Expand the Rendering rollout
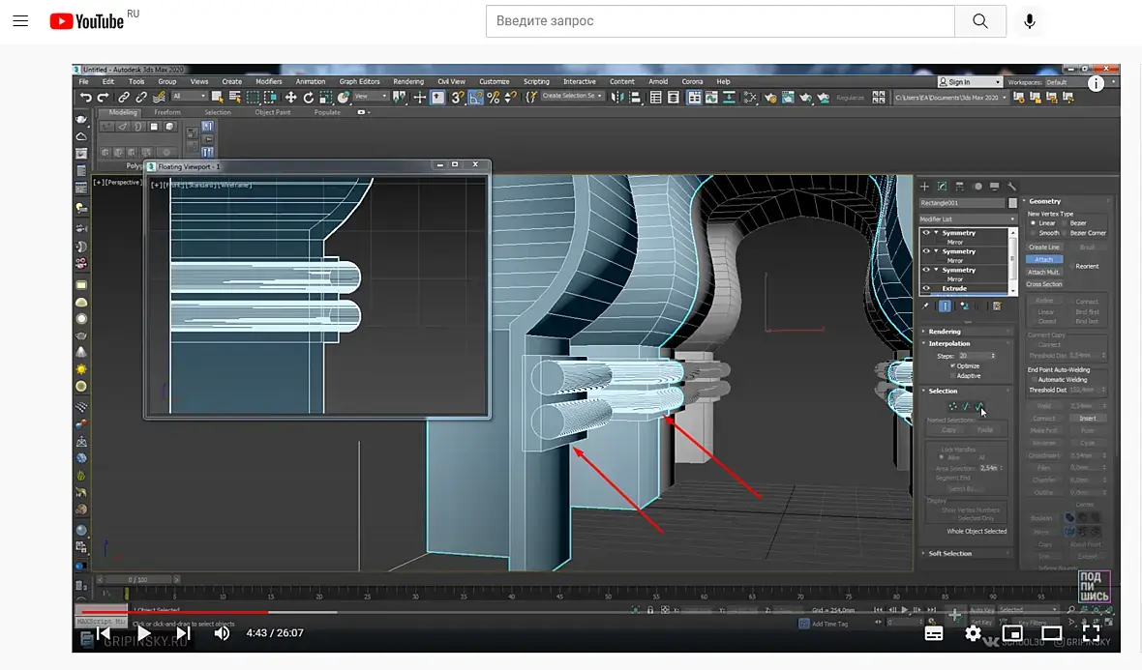Screen dimensions: 1142x670 pyautogui.click(x=945, y=332)
